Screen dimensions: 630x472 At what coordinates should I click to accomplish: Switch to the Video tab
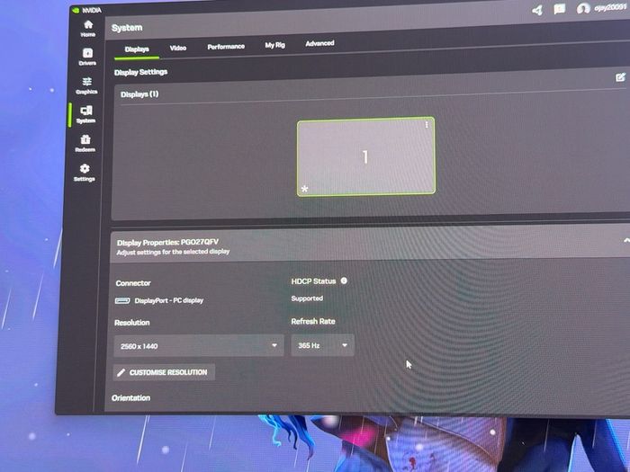click(x=178, y=48)
